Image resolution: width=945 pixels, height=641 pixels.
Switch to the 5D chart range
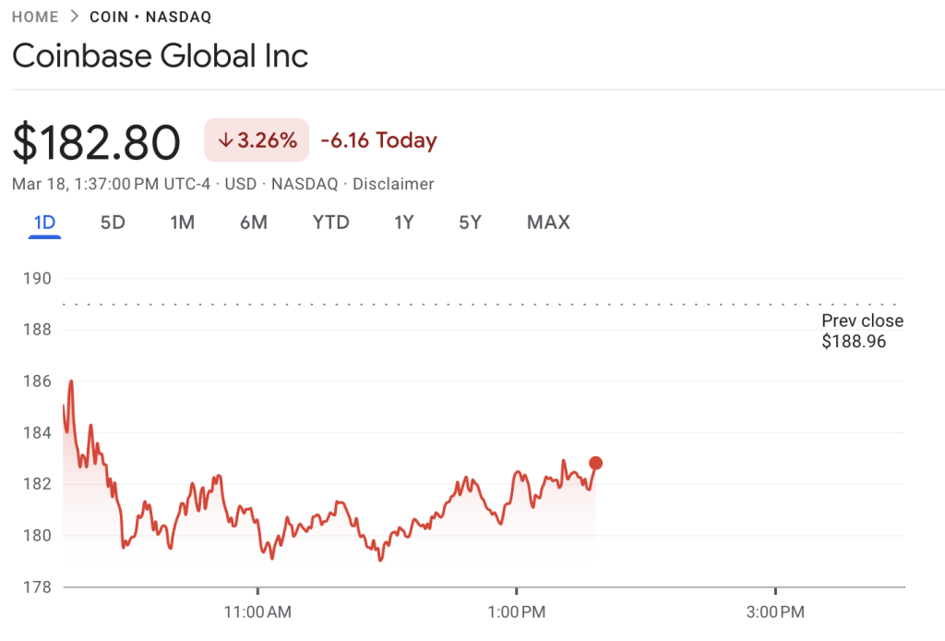[x=113, y=223]
